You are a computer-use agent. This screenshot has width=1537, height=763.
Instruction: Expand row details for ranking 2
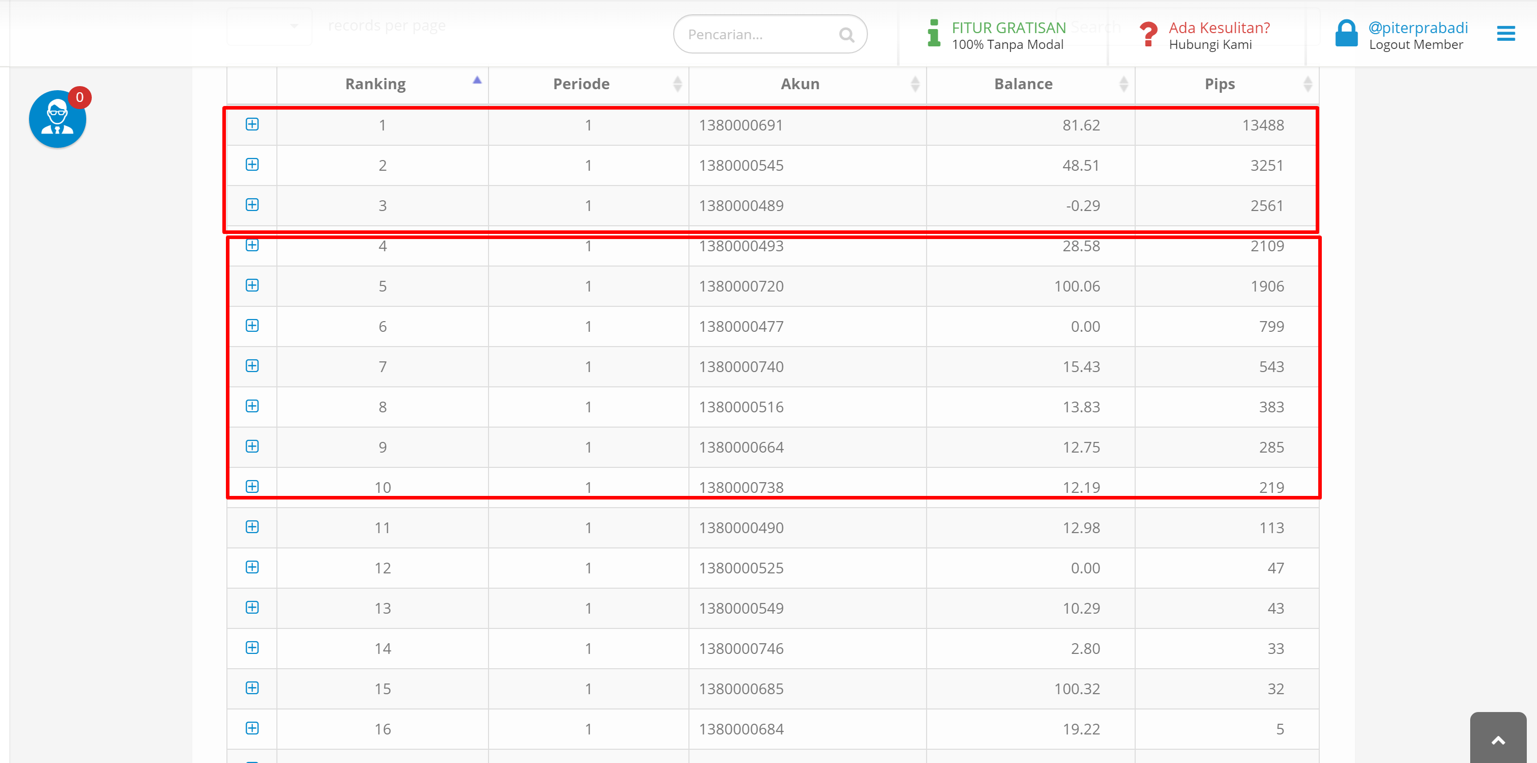coord(252,165)
